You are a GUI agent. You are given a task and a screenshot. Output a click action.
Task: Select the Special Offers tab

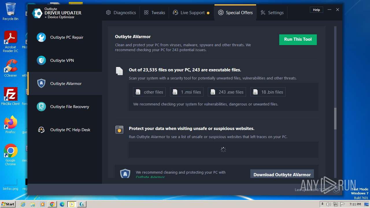point(235,13)
